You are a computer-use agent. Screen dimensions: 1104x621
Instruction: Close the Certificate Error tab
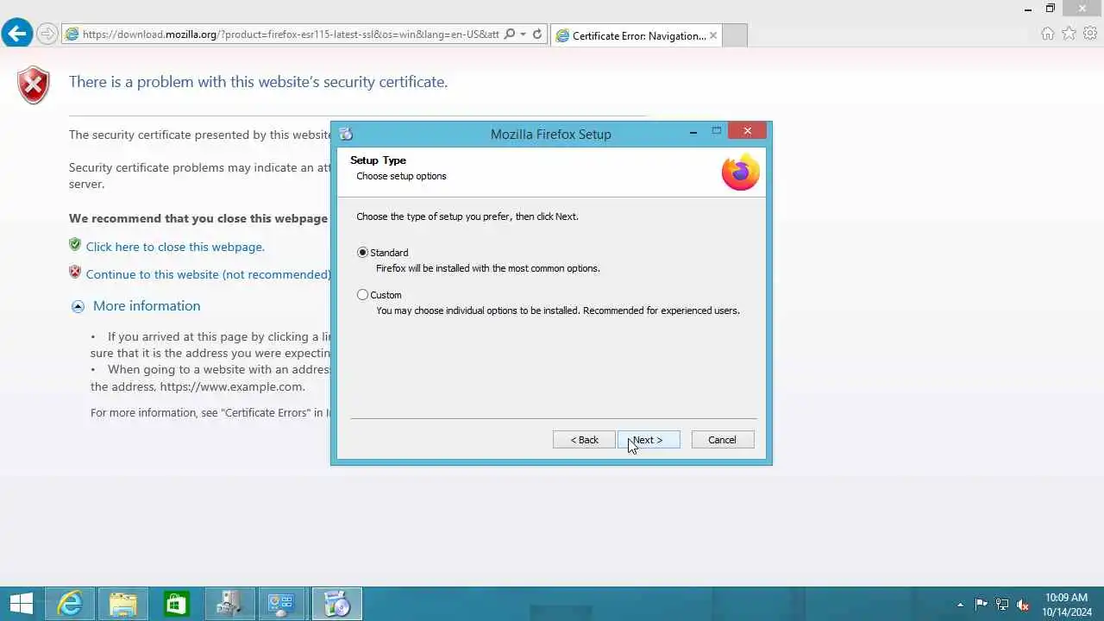pos(713,35)
